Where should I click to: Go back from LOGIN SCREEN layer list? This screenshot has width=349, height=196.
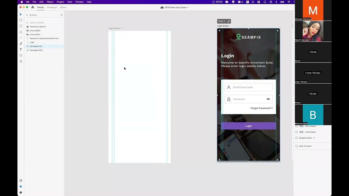pyautogui.click(x=27, y=23)
